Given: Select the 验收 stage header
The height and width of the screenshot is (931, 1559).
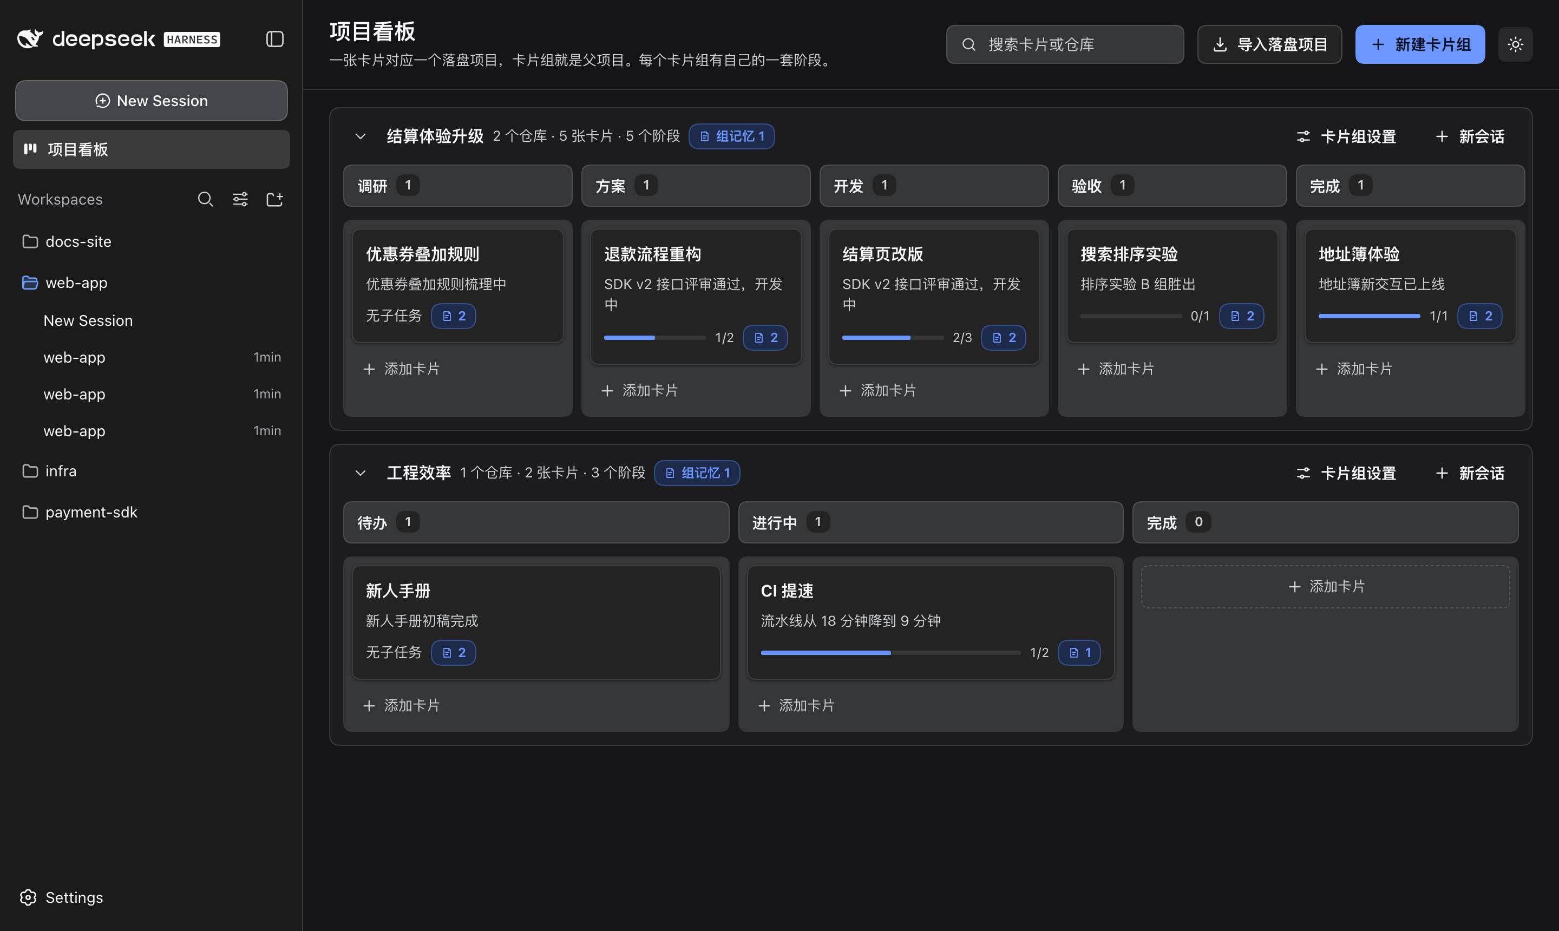Looking at the screenshot, I should 1172,186.
